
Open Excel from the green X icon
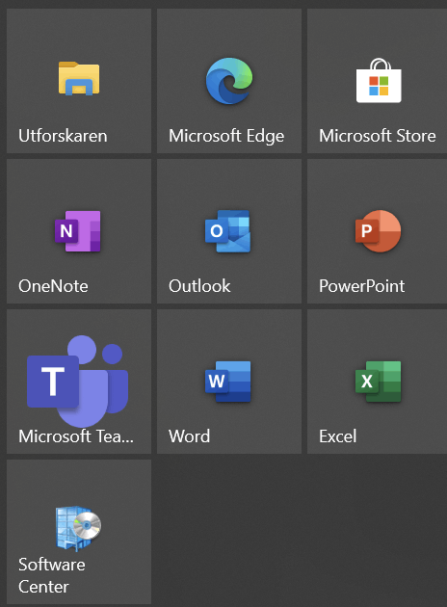pyautogui.click(x=378, y=382)
